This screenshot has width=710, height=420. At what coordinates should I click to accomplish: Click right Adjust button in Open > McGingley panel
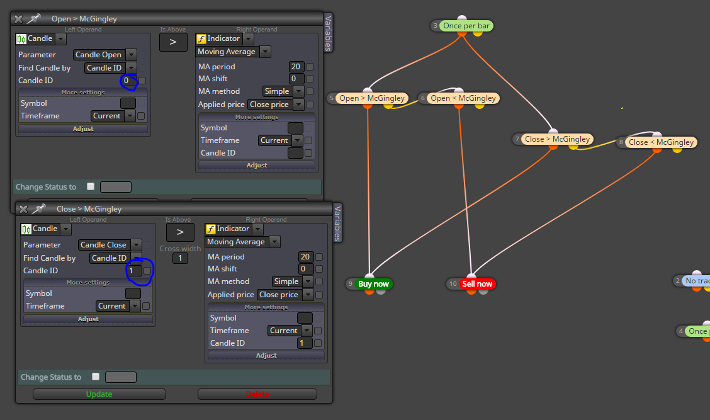[x=257, y=166]
